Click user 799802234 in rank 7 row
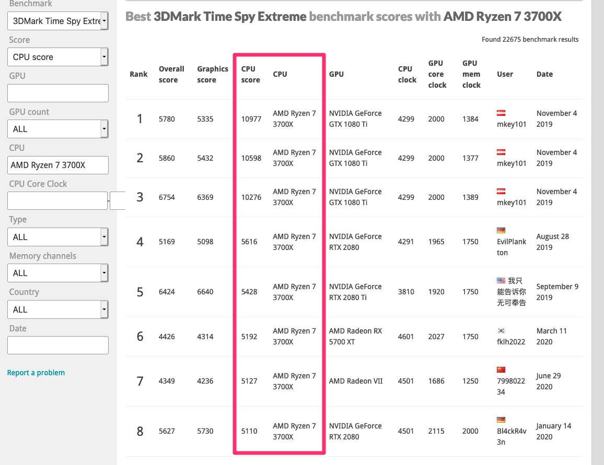The image size is (604, 465). click(511, 387)
